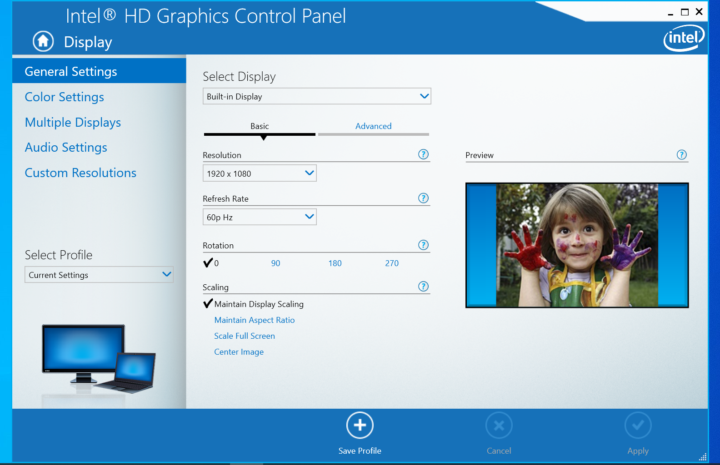Click the Cancel X icon
This screenshot has width=720, height=465.
[x=499, y=425]
